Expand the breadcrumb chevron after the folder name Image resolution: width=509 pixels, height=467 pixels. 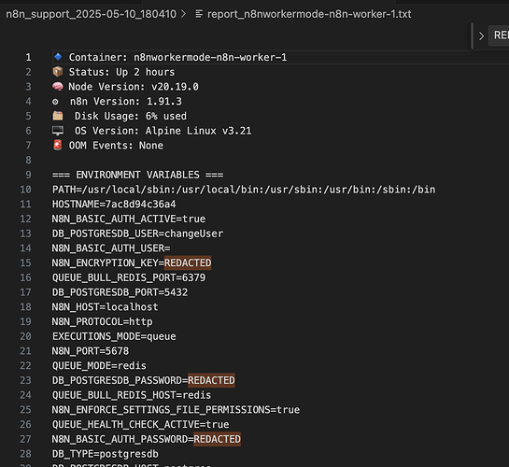click(x=183, y=14)
